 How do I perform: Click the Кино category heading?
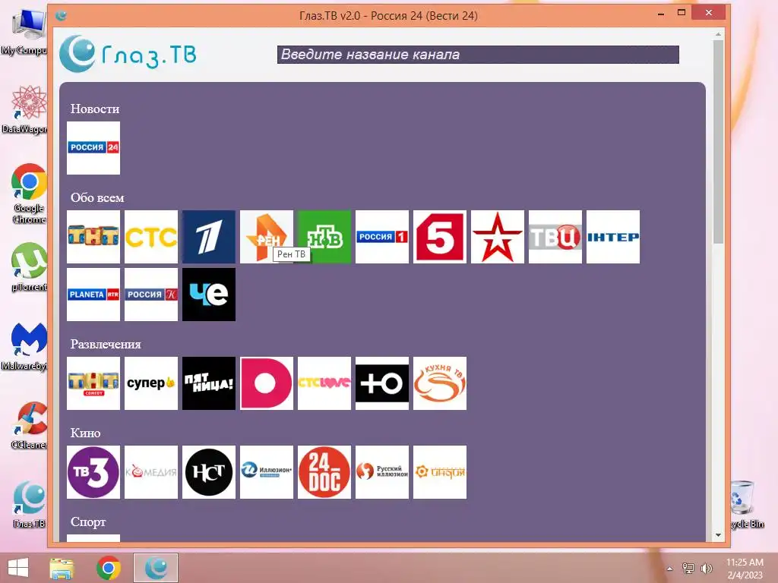coord(85,433)
